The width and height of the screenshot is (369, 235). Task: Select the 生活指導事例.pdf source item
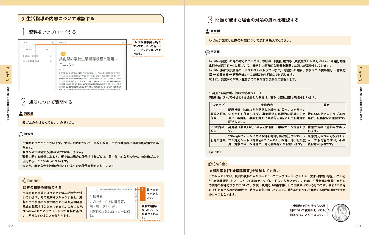(x=32, y=61)
